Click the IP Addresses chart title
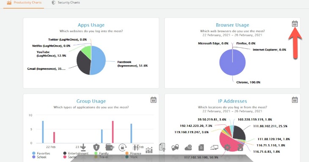 tap(232, 101)
